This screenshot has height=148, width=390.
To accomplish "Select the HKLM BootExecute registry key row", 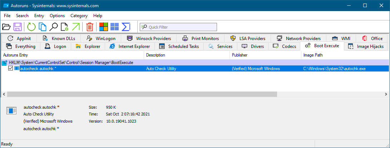I will tap(71, 63).
